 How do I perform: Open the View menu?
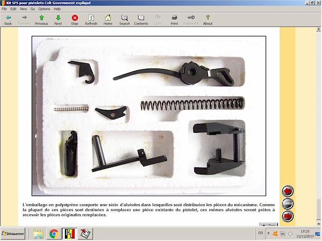point(23,9)
